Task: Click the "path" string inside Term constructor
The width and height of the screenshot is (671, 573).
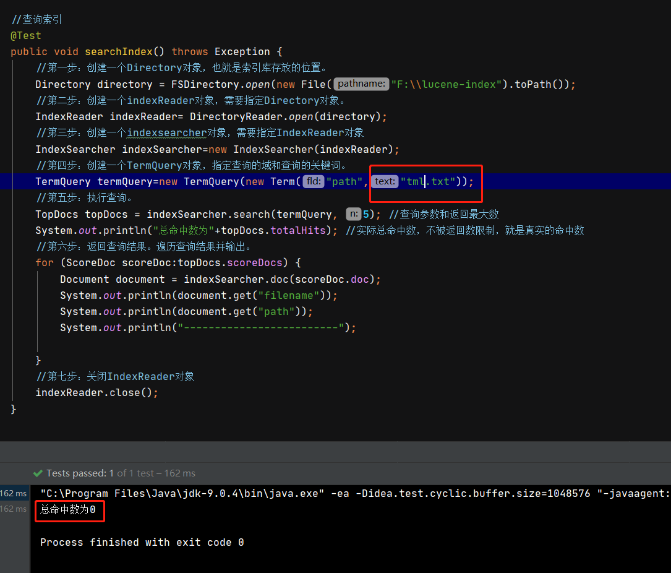Action: click(x=344, y=181)
